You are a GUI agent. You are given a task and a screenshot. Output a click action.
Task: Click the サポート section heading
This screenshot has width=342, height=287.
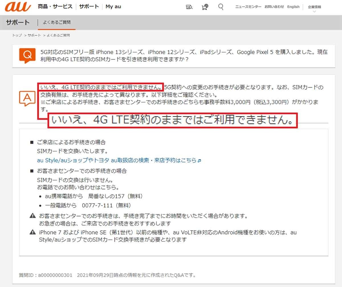18,22
